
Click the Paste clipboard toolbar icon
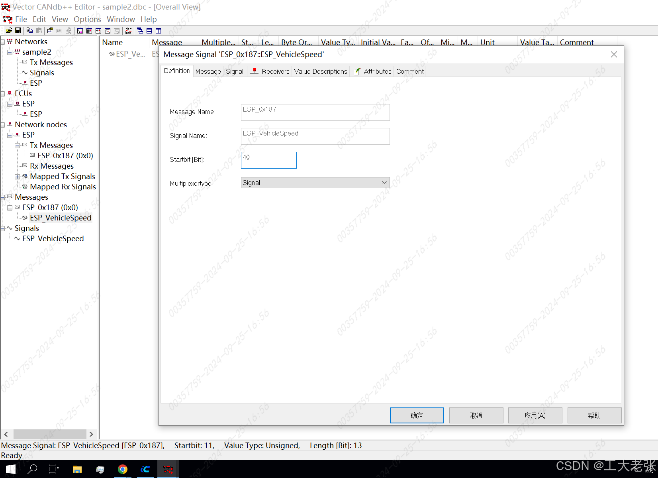39,31
